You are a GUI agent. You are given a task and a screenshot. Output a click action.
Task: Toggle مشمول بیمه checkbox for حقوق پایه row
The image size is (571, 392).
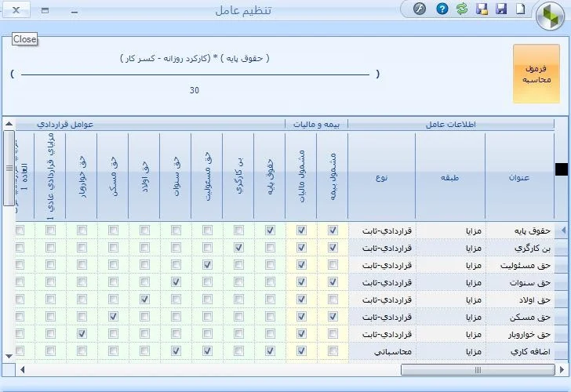click(333, 230)
